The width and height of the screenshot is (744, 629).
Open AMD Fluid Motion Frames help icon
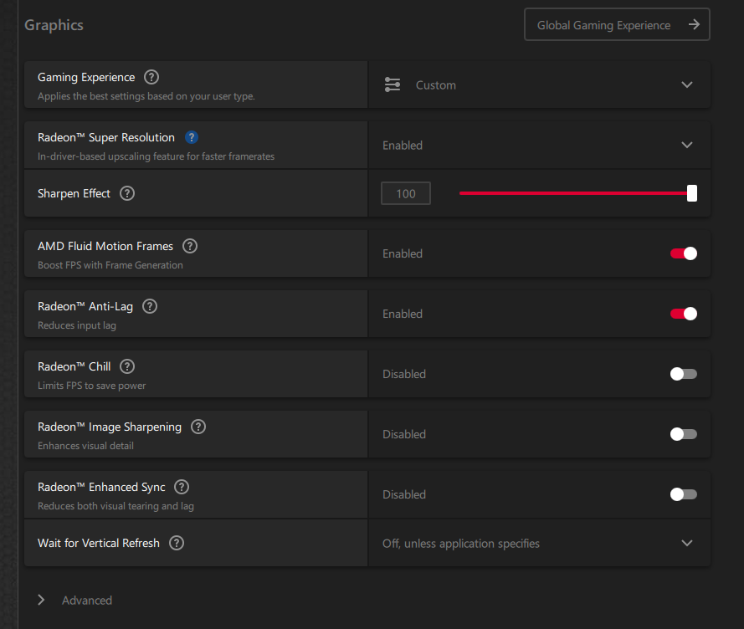point(190,246)
